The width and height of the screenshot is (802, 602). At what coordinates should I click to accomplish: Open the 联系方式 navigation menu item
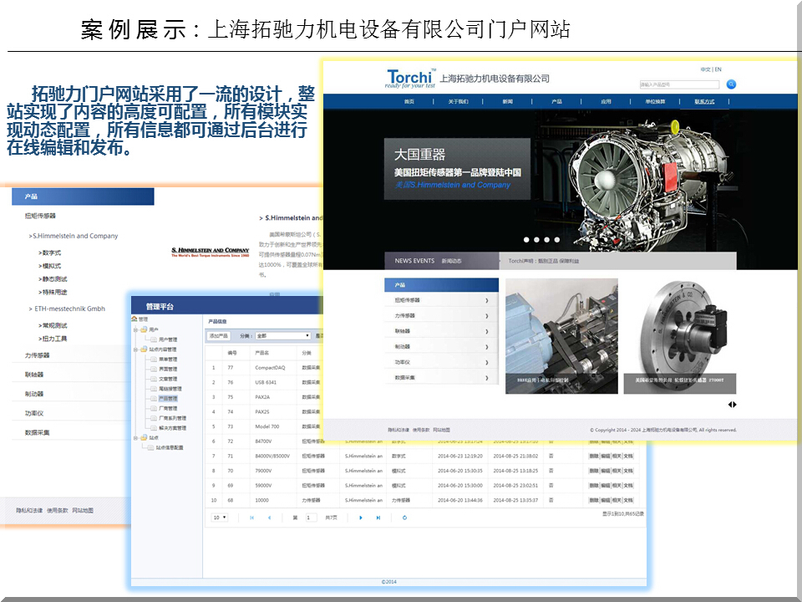click(704, 101)
